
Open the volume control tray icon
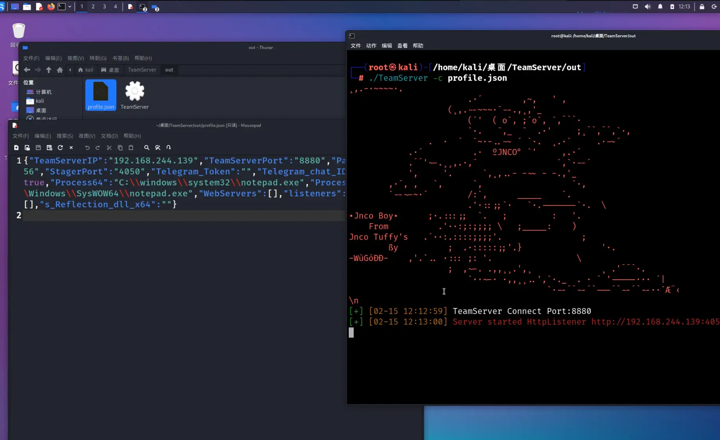[x=648, y=7]
